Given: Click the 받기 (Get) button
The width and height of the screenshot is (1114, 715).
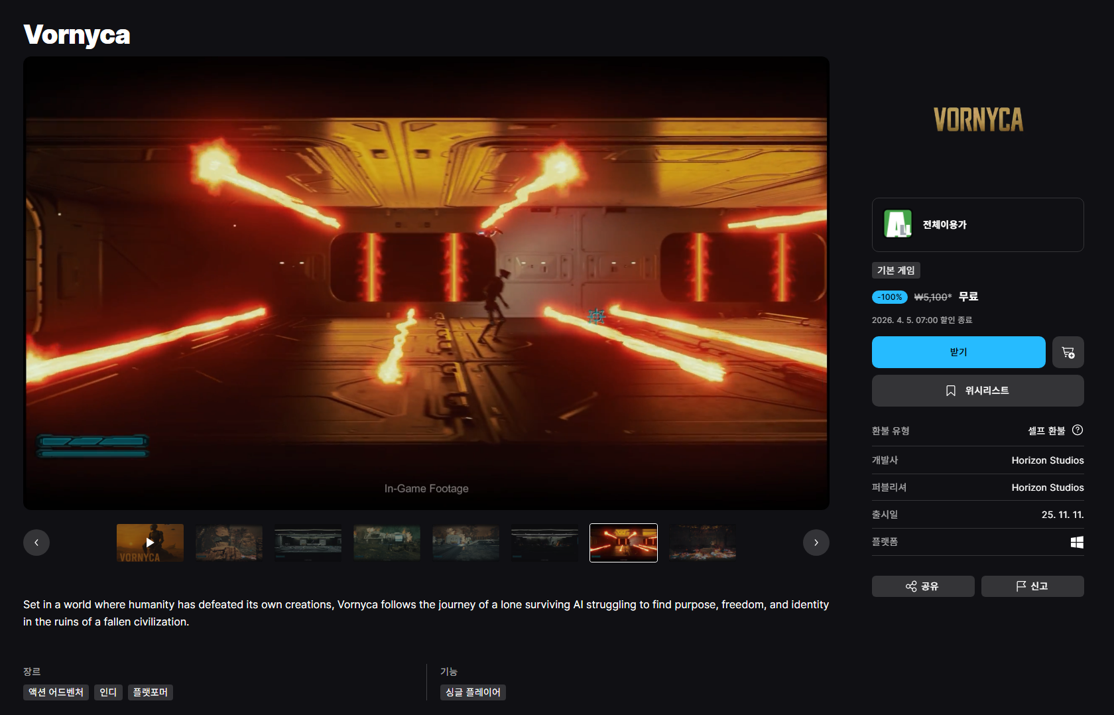Looking at the screenshot, I should pyautogui.click(x=958, y=352).
